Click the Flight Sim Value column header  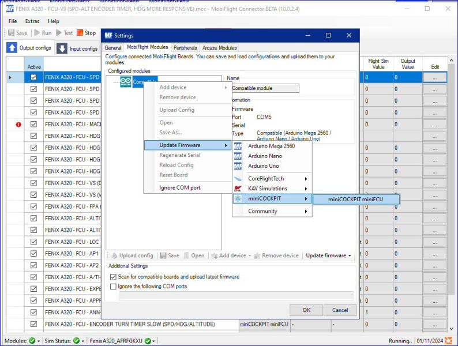coord(378,63)
